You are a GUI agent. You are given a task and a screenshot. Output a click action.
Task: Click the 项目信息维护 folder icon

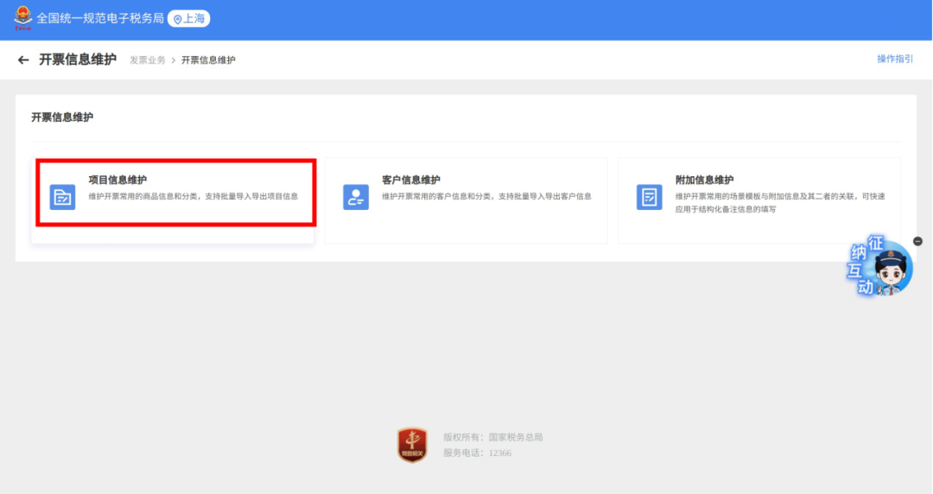[62, 197]
